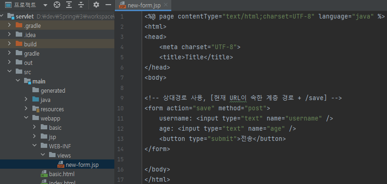Click the WEB-INF folder label
387x184 pixels.
click(60, 146)
